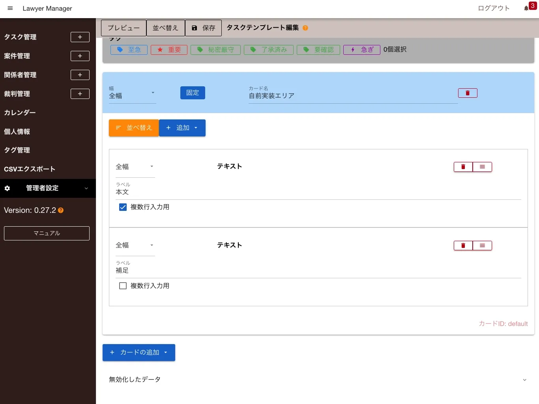Expand the 無効化したデータ section
Viewport: 539px width, 404px height.
318,380
